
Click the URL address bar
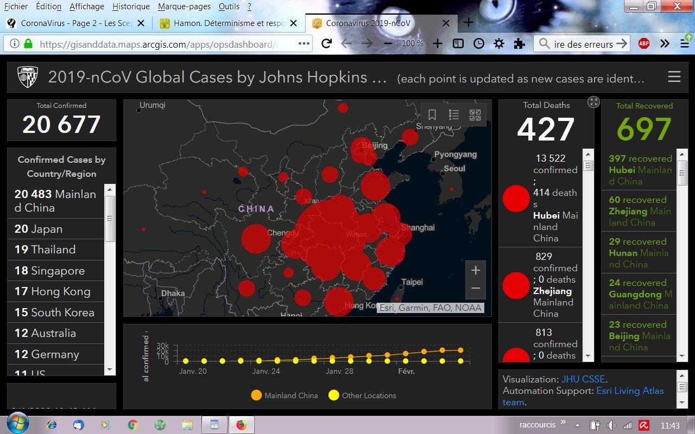tap(157, 44)
